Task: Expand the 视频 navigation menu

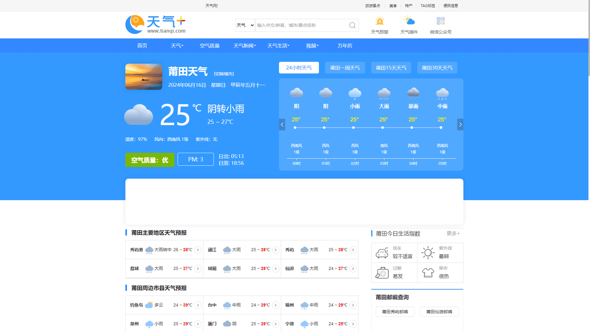Action: click(x=312, y=45)
